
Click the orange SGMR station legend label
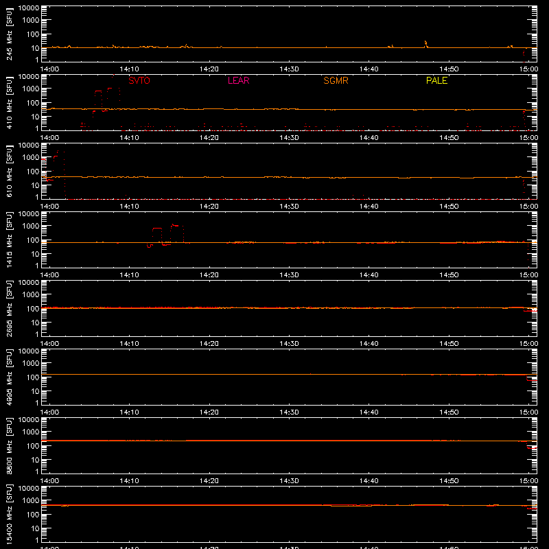pyautogui.click(x=336, y=80)
